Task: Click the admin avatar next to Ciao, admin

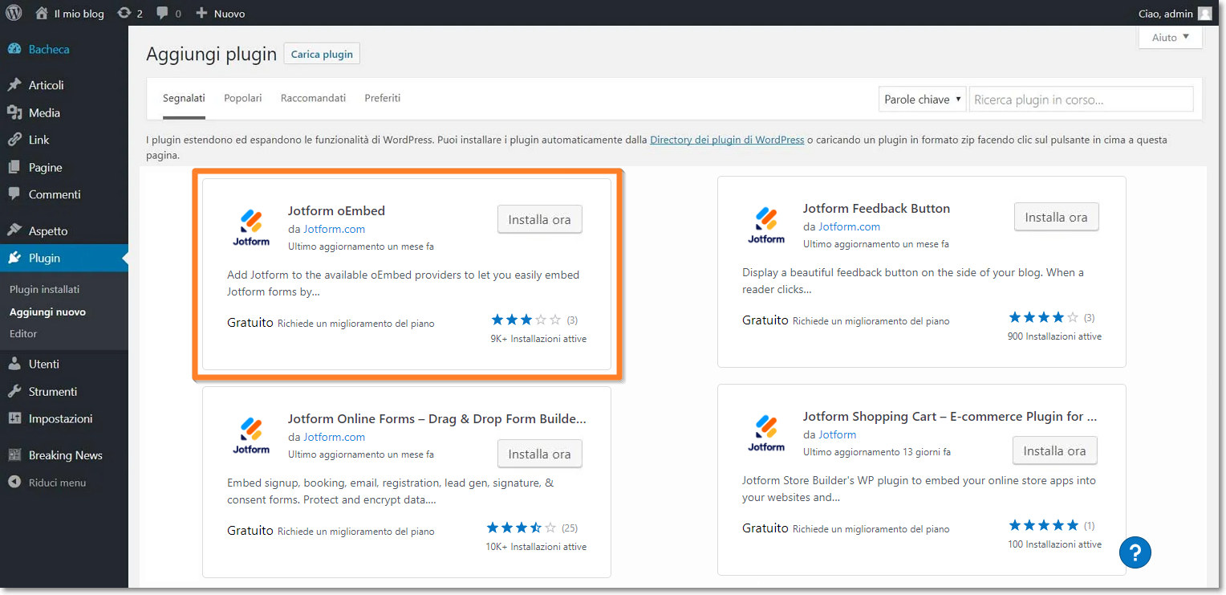Action: (x=1204, y=13)
